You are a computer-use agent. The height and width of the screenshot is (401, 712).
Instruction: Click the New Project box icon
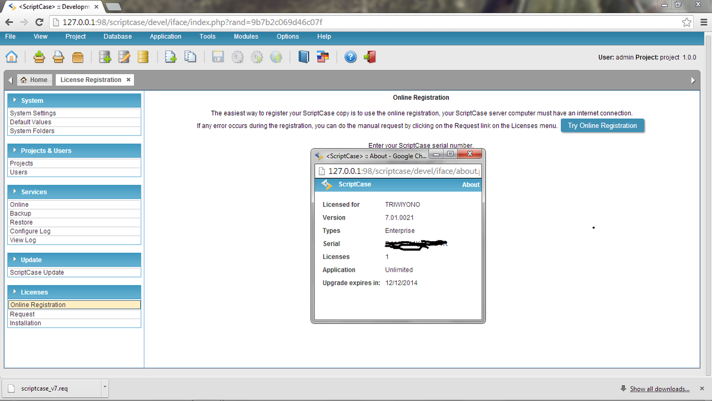39,57
